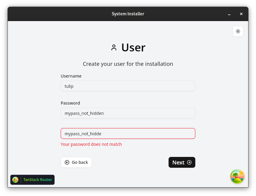This screenshot has width=256, height=196.
Task: Click the Create your user subtitle text
Action: [x=128, y=64]
